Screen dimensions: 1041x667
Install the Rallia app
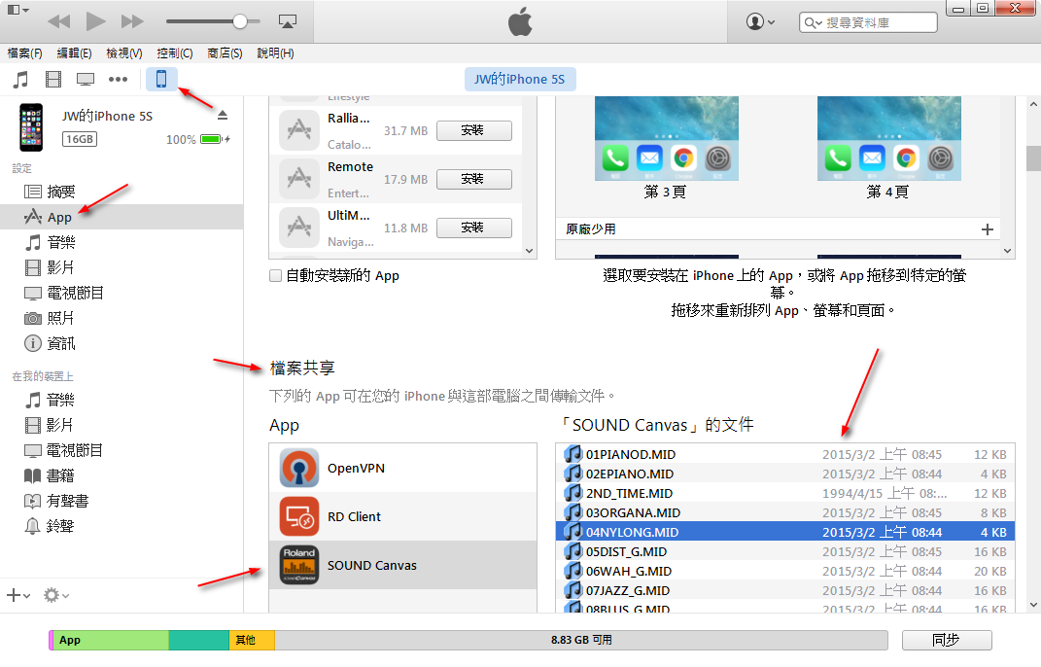pos(474,131)
